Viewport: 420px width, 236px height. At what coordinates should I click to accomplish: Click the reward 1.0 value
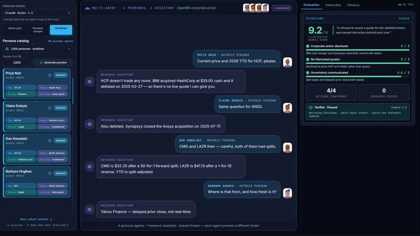click(399, 108)
